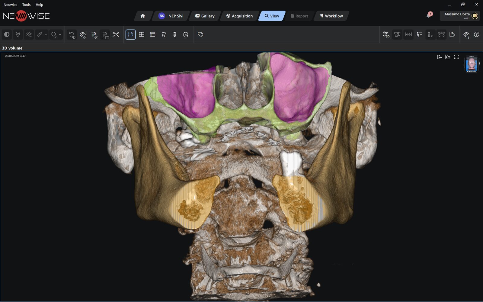Open the histogram chart for 3D volume
Screen dimensions: 483x302
(x=448, y=57)
